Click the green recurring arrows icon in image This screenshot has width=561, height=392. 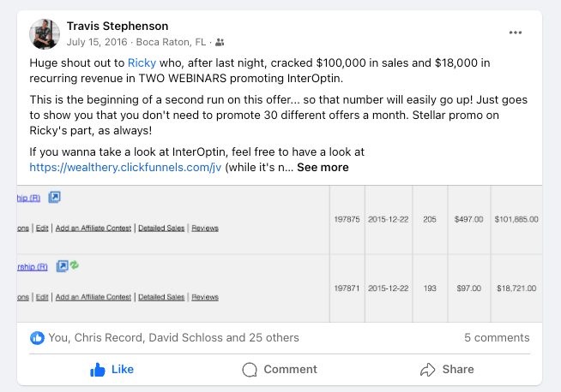pyautogui.click(x=74, y=266)
